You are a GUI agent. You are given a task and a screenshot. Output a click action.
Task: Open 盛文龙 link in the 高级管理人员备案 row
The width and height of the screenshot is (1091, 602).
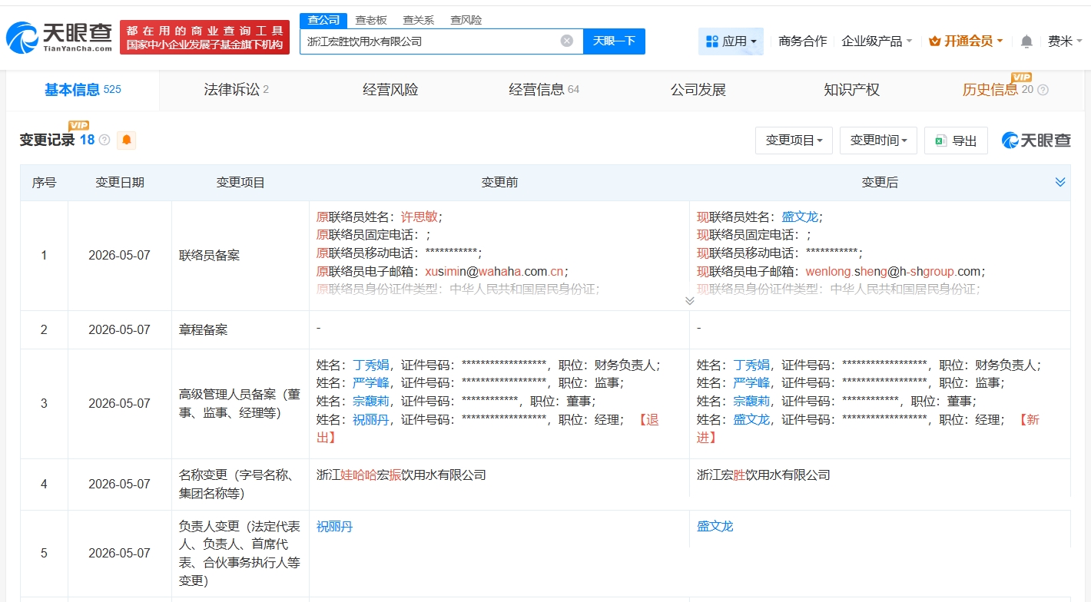752,419
